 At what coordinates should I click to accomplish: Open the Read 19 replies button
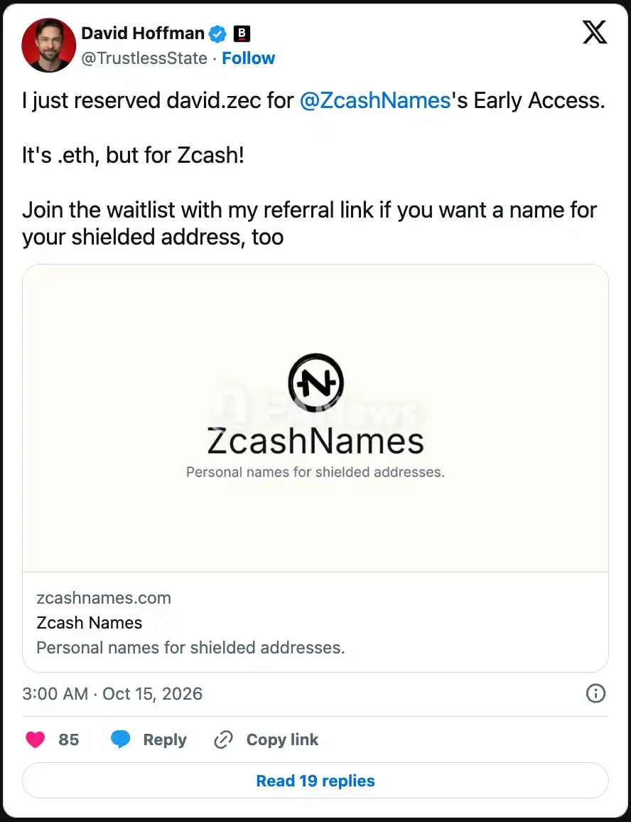coord(315,781)
